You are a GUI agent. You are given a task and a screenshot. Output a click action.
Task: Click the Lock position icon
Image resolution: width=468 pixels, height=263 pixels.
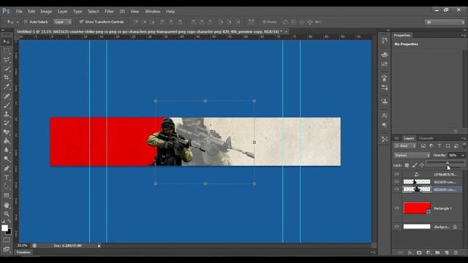pyautogui.click(x=422, y=165)
